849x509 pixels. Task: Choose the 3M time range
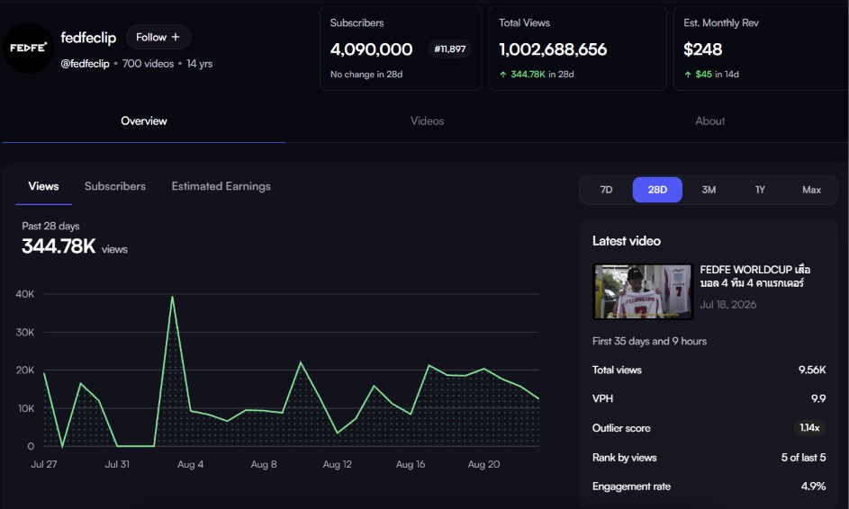pyautogui.click(x=709, y=190)
